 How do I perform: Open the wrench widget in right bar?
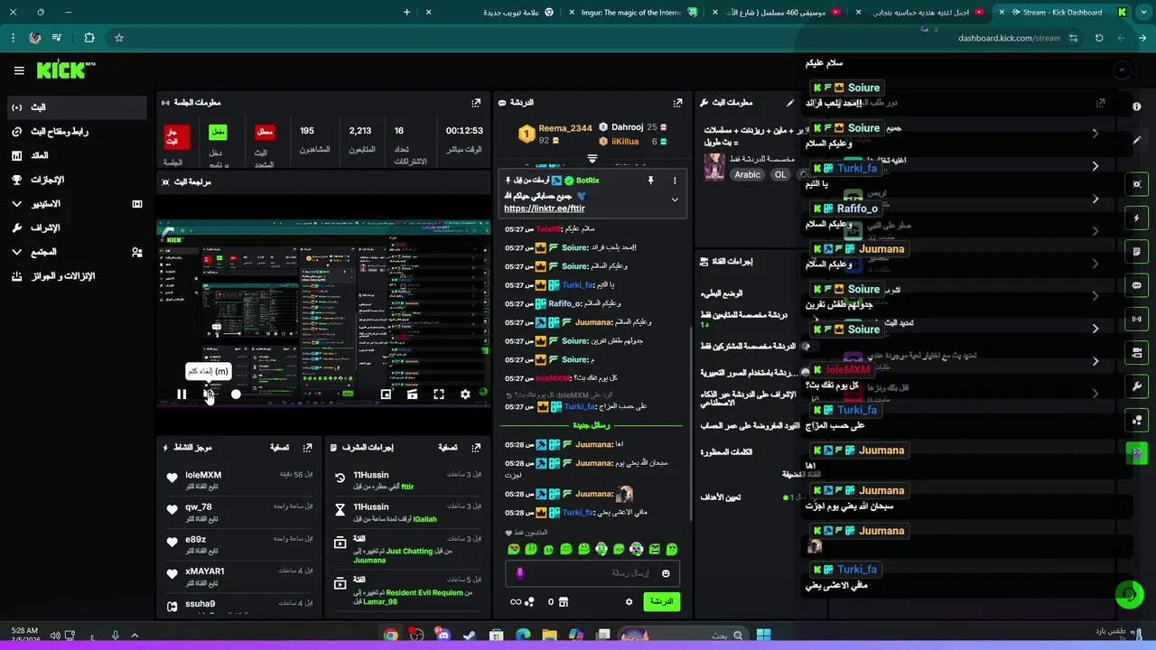1136,386
